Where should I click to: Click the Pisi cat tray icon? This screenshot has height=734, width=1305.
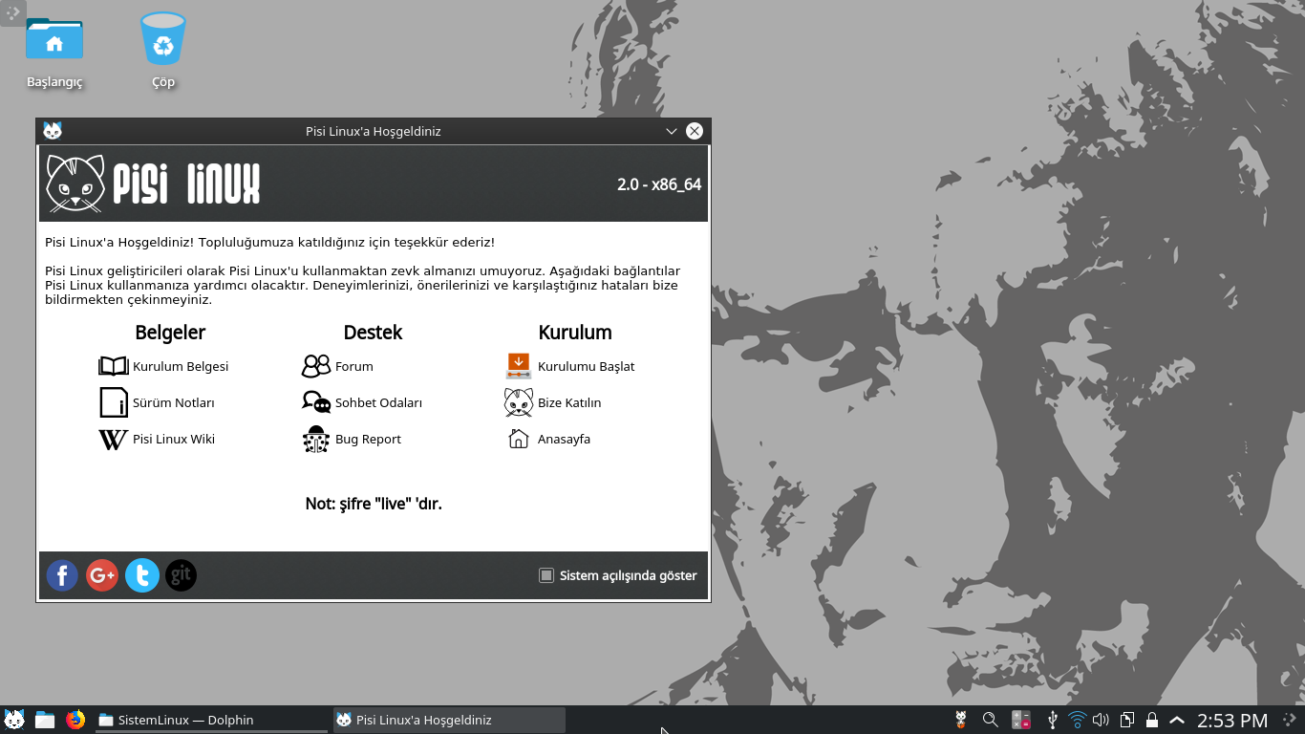(962, 720)
